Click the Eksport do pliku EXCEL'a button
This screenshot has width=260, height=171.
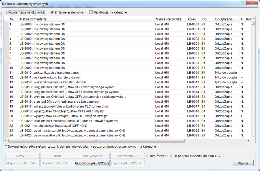(x=92, y=163)
